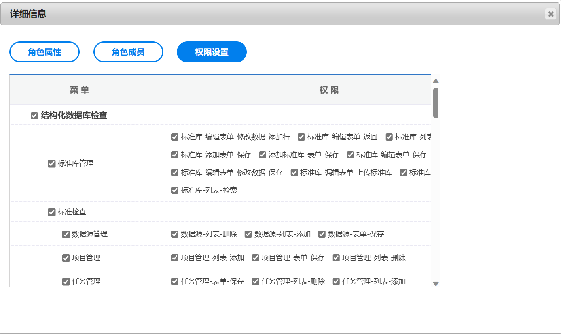Disable 项目管理-表单-保存 permission
The image size is (561, 334).
point(256,258)
